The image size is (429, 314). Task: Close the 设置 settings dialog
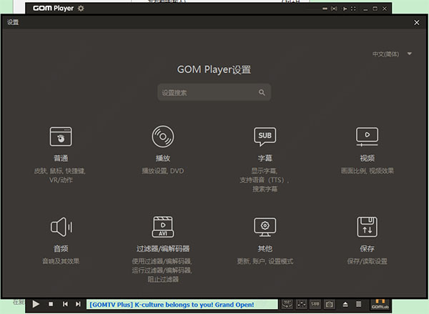[x=417, y=22]
